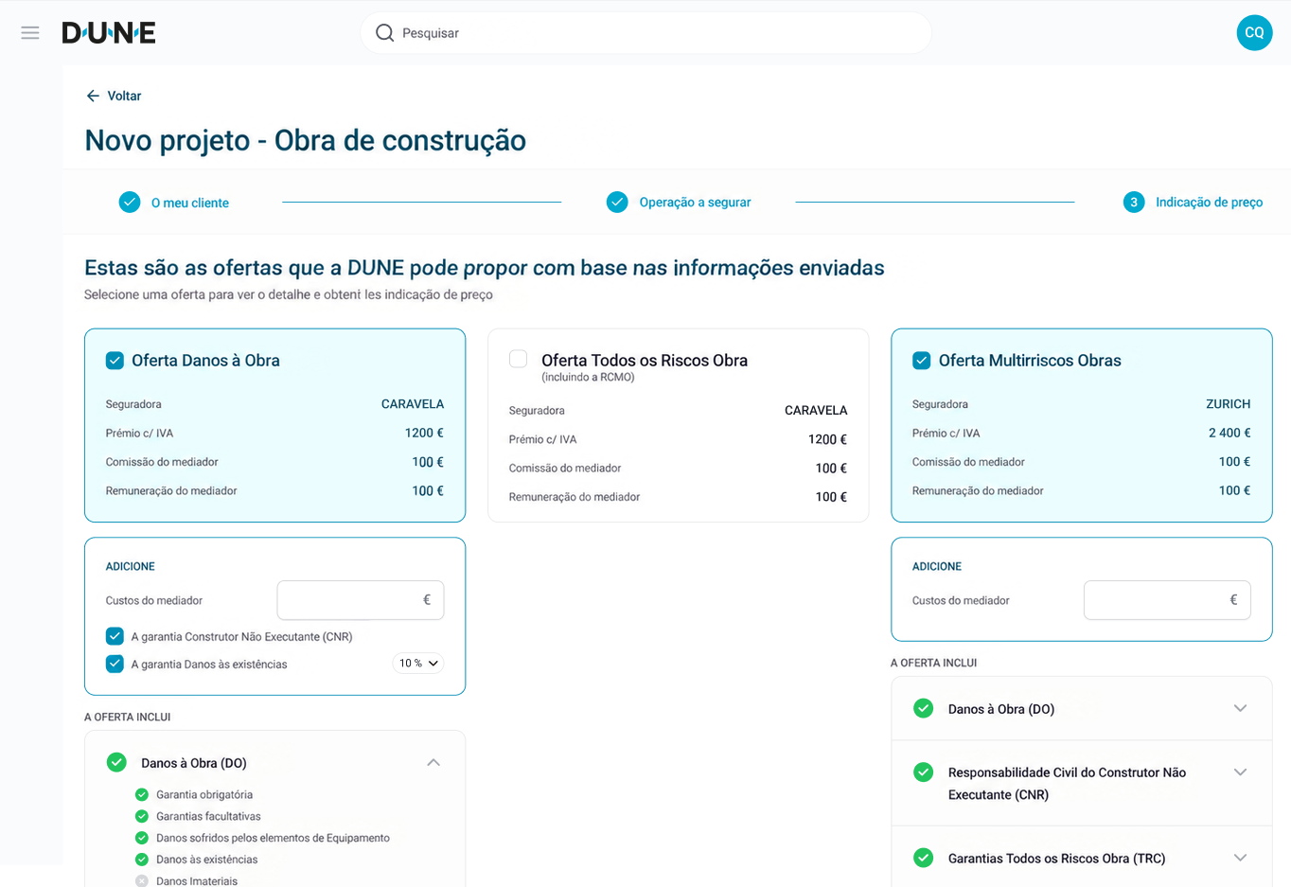Click the green check icon of expanded Danos à Obra (DO)

[x=116, y=762]
